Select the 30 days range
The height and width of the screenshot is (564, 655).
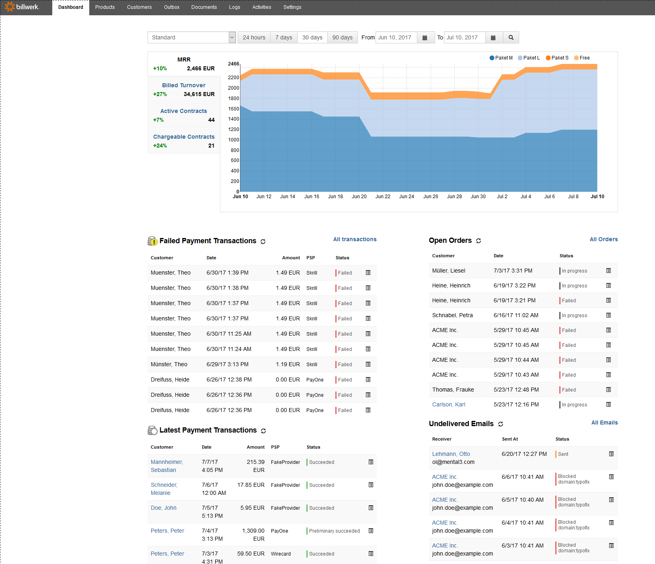(312, 37)
